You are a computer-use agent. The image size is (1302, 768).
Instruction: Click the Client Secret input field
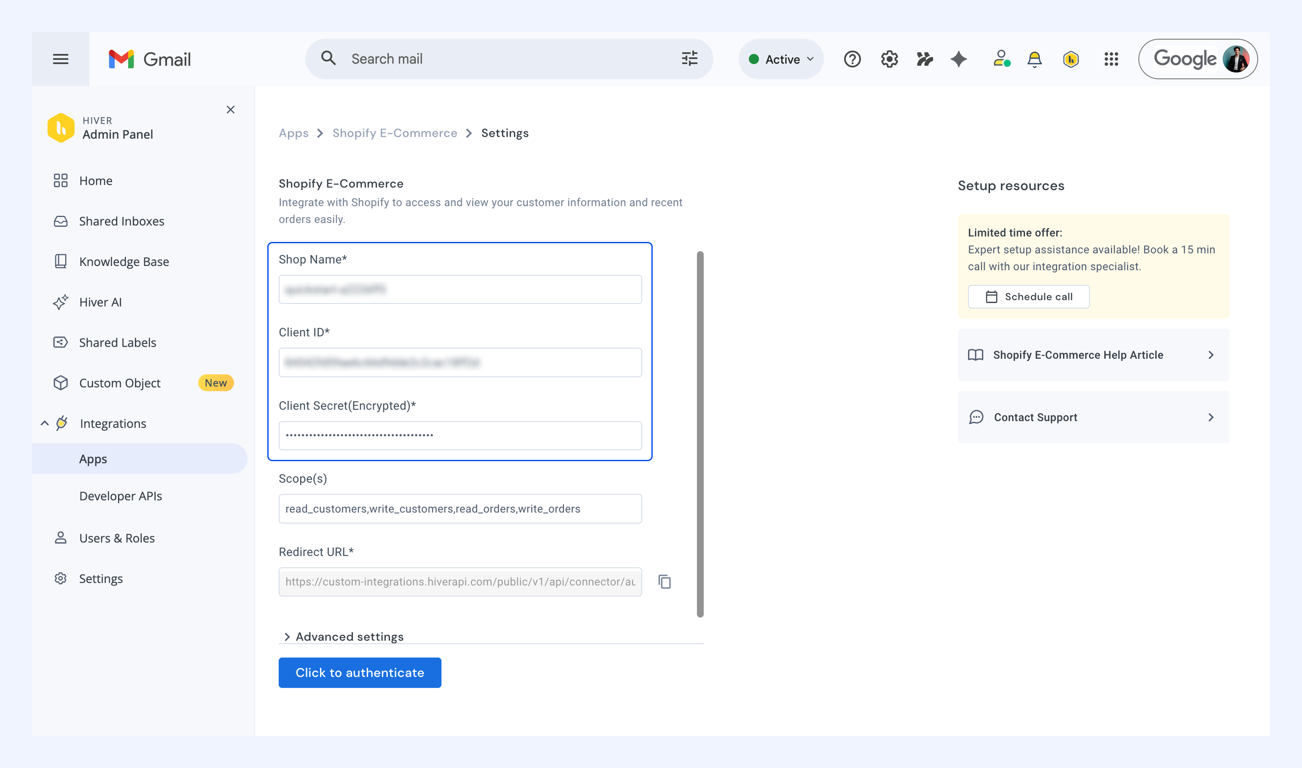tap(460, 435)
